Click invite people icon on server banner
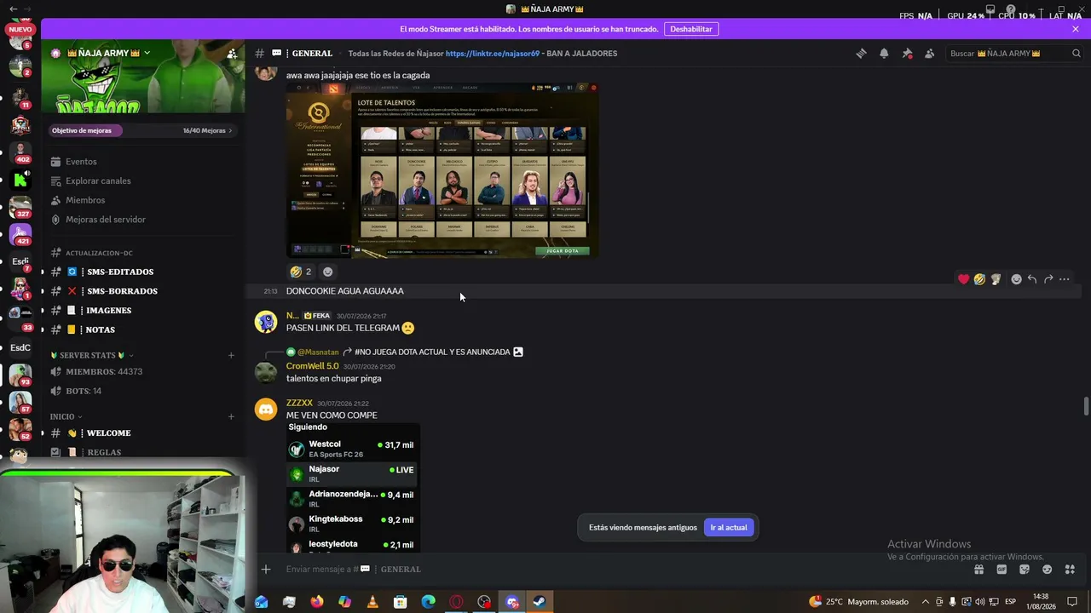Viewport: 1091px width, 613px height. pyautogui.click(x=232, y=54)
